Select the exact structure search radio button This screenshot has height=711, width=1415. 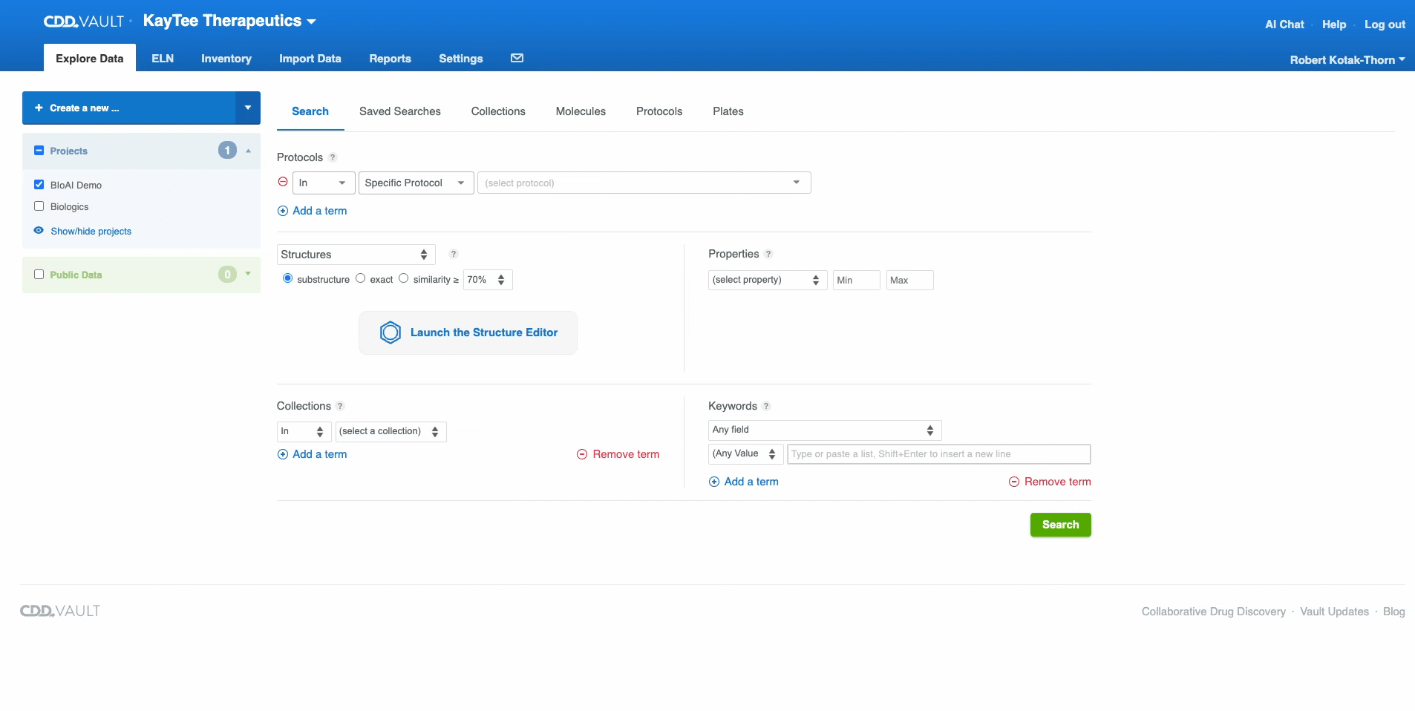click(x=361, y=278)
